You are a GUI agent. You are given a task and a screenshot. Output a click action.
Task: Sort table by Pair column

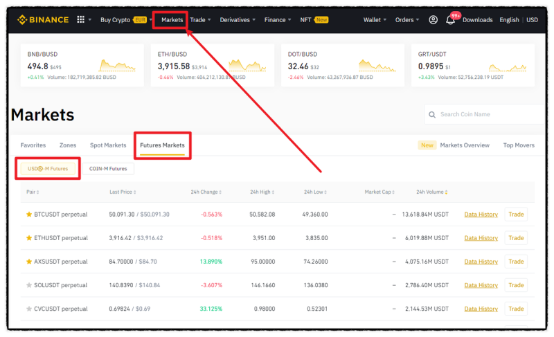click(33, 192)
